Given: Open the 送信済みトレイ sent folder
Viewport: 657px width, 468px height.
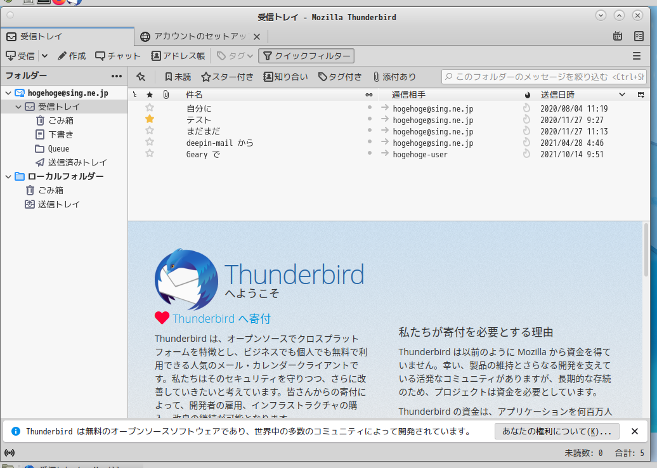Looking at the screenshot, I should pyautogui.click(x=71, y=162).
